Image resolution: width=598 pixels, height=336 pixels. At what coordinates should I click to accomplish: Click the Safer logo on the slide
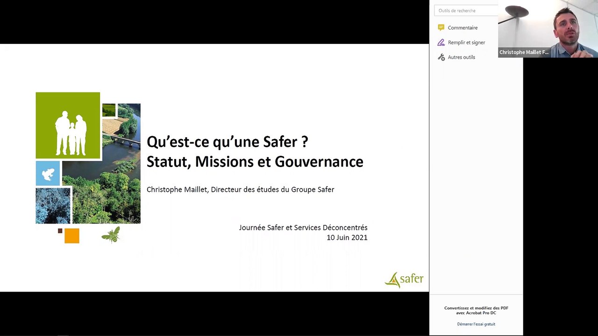(404, 280)
